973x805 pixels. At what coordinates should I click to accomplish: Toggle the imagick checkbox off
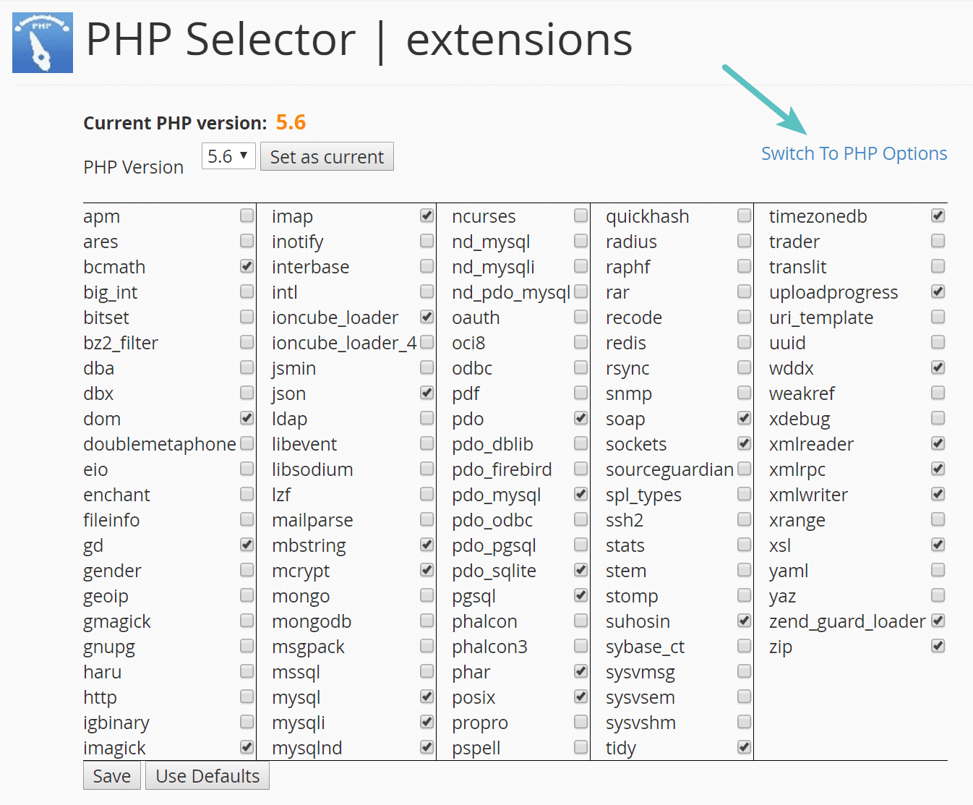pos(247,747)
